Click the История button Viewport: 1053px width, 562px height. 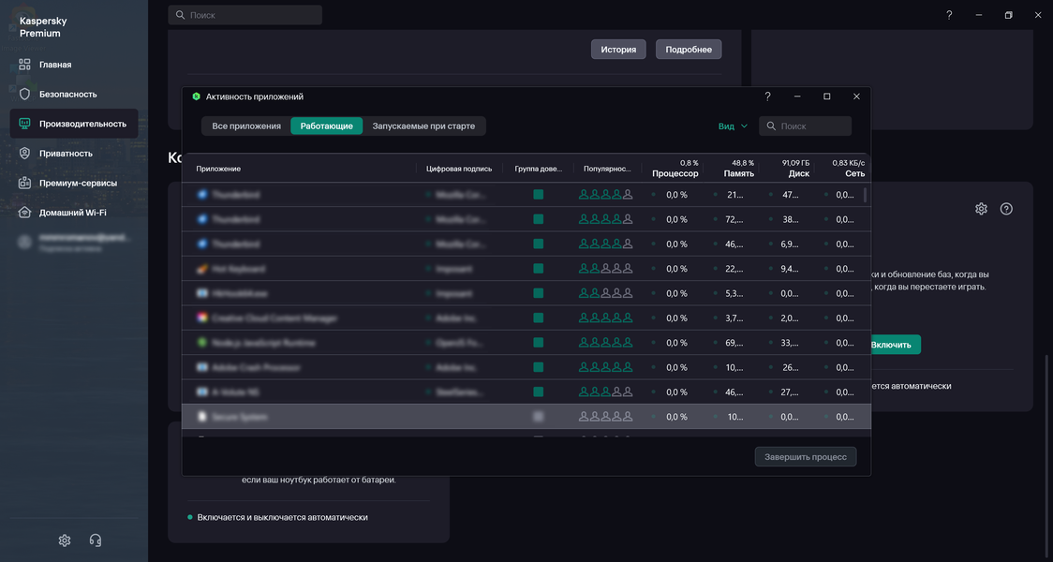point(618,50)
